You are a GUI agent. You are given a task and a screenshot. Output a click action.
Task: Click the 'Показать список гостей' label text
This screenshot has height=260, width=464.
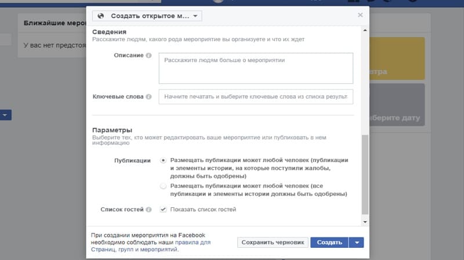click(204, 210)
